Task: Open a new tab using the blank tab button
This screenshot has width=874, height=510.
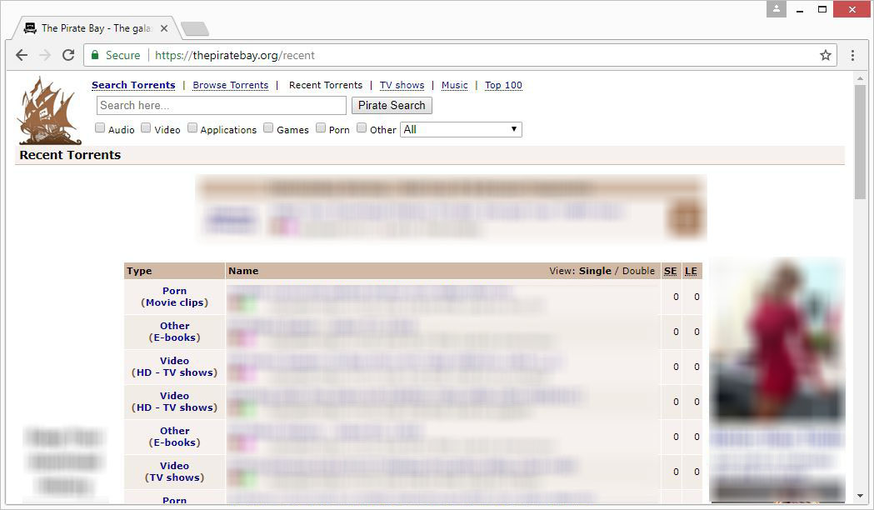Action: tap(195, 28)
